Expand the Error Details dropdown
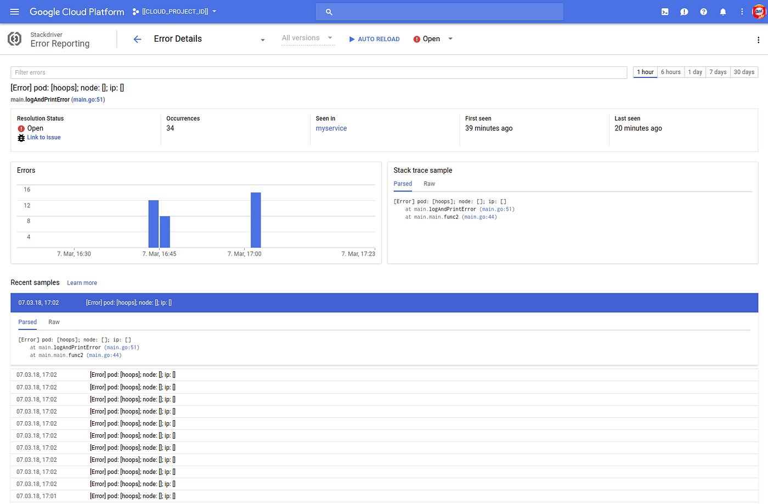 pos(263,39)
